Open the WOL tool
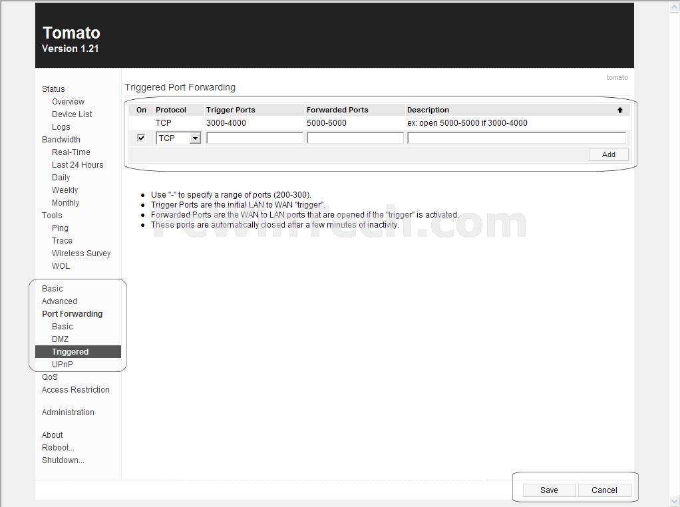 pos(61,266)
